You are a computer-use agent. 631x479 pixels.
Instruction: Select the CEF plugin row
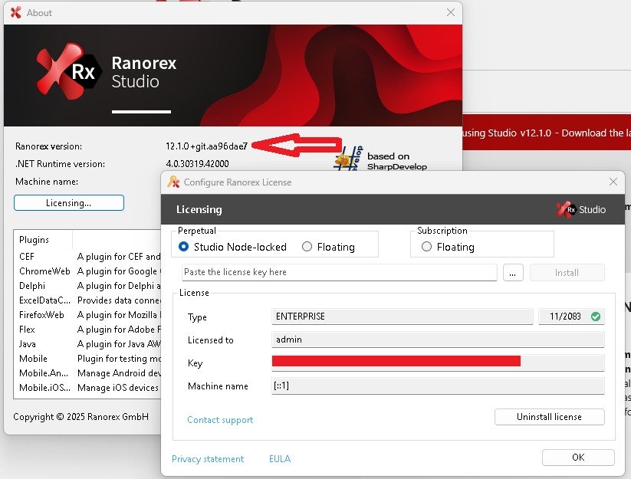(x=87, y=257)
